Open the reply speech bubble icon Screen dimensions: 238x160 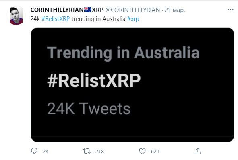(34, 151)
